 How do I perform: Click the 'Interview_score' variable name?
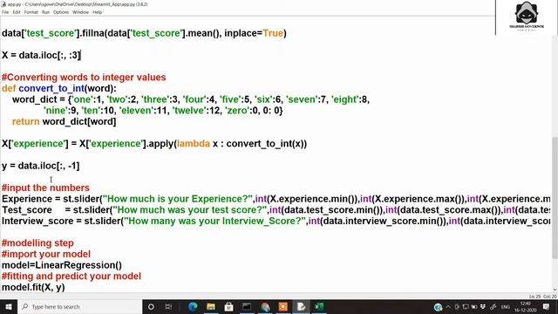click(x=37, y=221)
